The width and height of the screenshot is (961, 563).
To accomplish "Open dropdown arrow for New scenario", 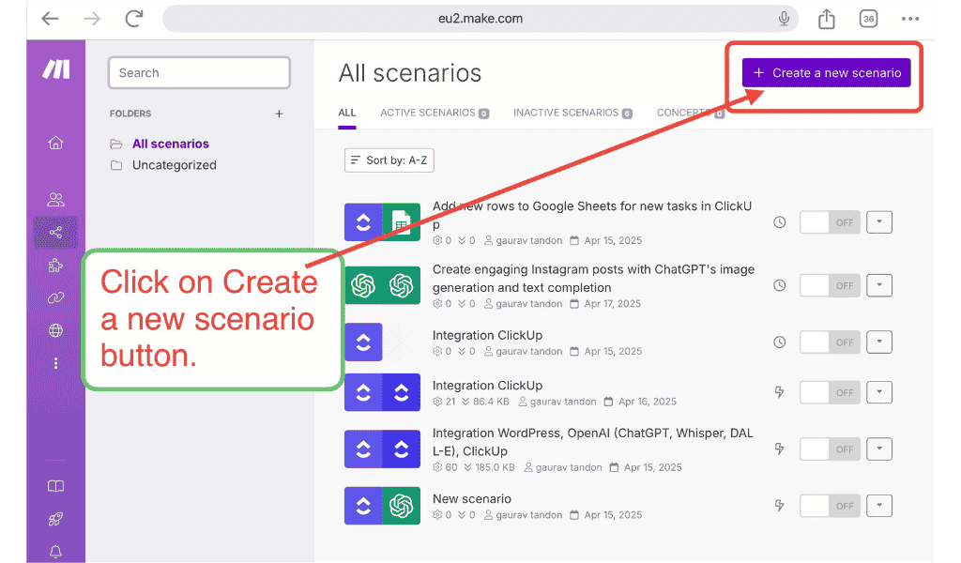I will tap(879, 506).
